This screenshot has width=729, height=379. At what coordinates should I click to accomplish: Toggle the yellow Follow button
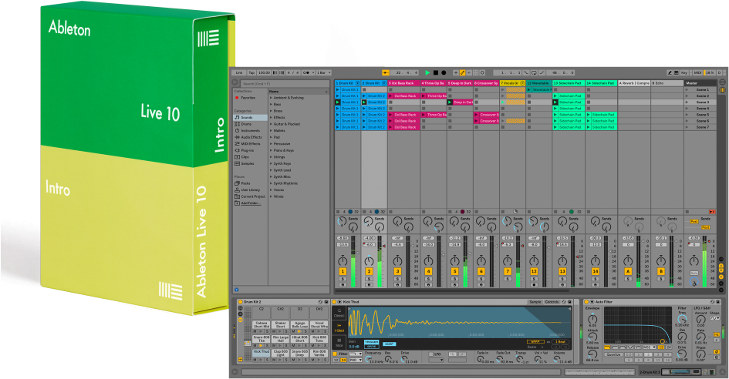click(x=386, y=72)
